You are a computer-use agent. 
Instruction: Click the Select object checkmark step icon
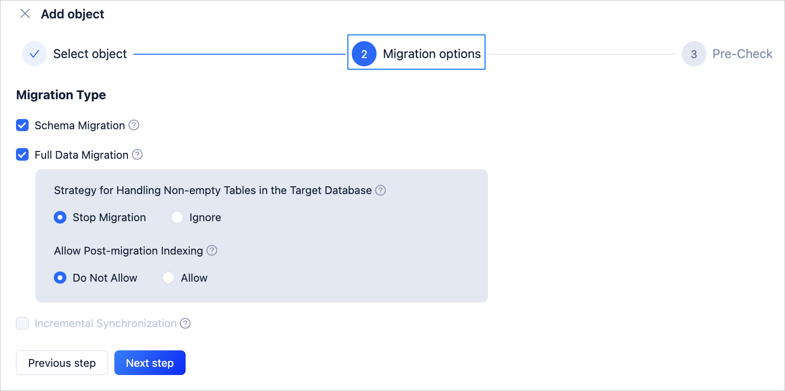point(34,54)
